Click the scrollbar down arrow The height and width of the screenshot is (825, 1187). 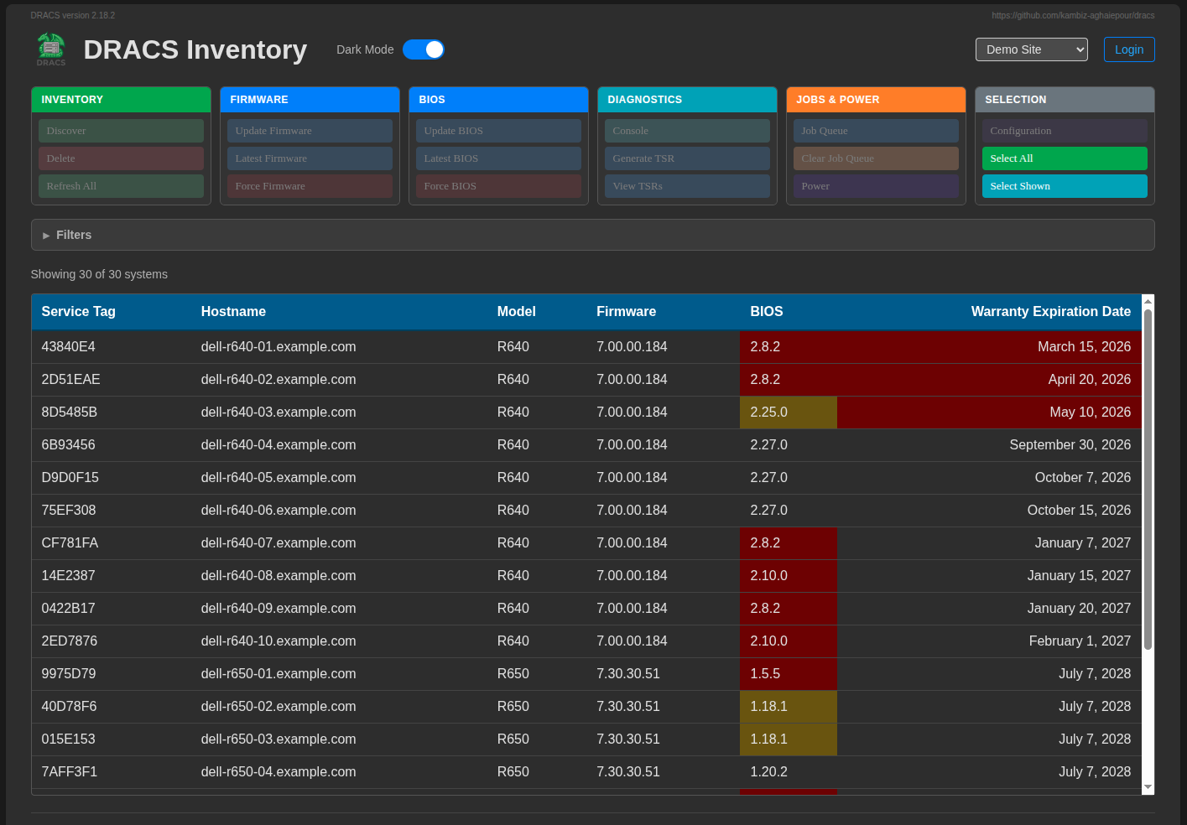pos(1148,788)
